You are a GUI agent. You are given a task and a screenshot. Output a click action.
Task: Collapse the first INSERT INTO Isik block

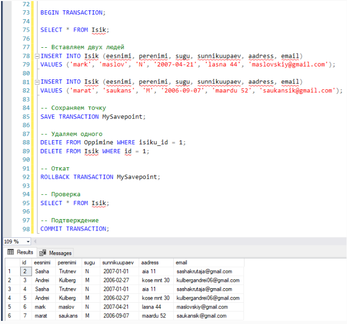36,56
